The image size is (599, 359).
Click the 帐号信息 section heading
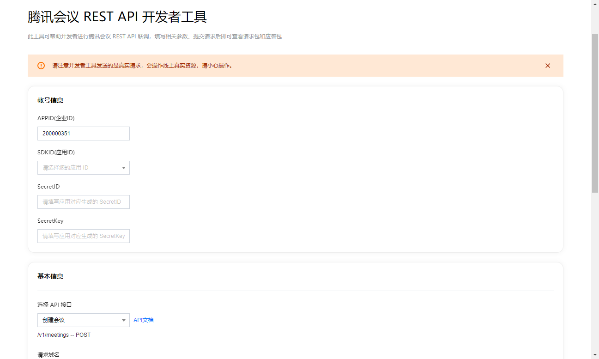pos(50,100)
